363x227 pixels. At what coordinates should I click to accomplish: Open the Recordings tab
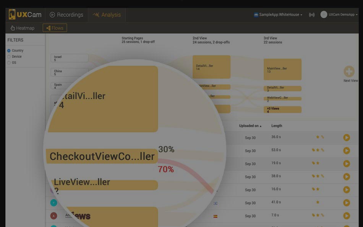66,15
